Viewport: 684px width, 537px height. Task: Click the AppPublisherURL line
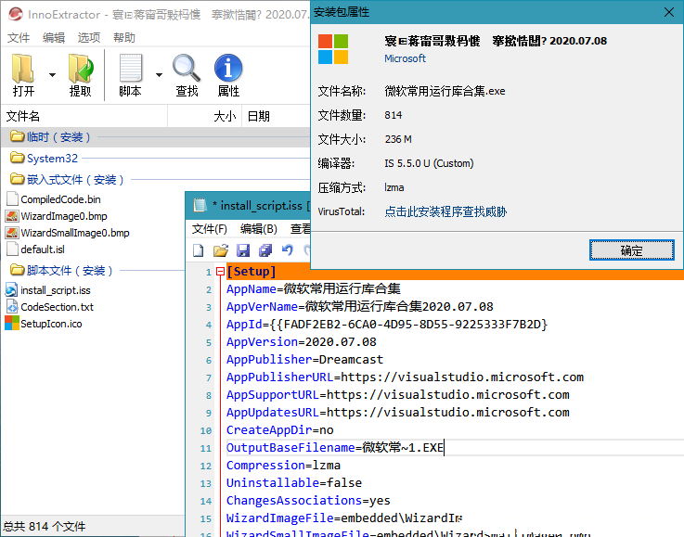point(405,377)
